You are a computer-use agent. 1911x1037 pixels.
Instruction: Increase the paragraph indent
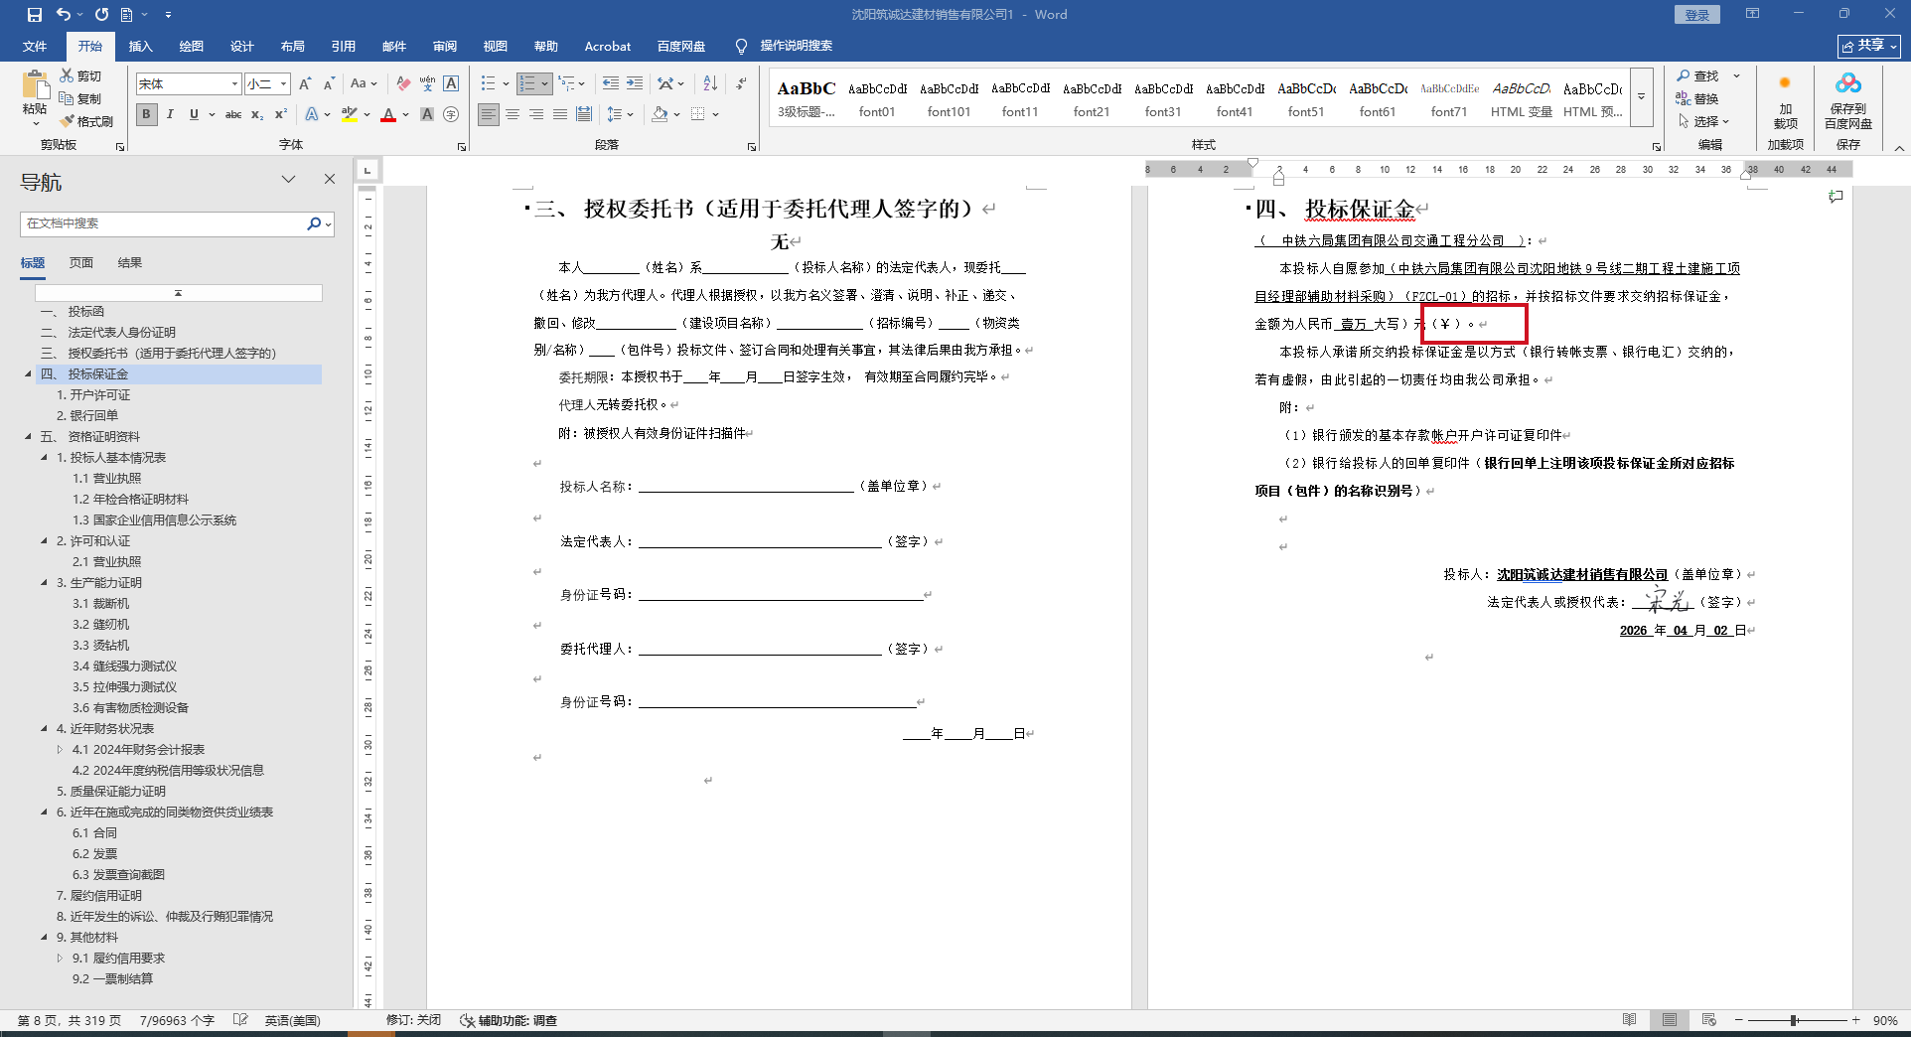tap(635, 83)
